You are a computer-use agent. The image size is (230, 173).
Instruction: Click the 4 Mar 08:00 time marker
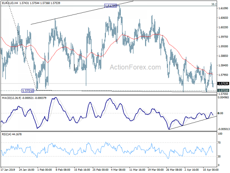[x=118, y=170]
